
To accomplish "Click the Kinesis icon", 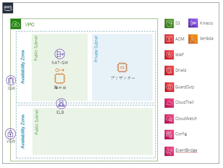I will click(x=193, y=23).
